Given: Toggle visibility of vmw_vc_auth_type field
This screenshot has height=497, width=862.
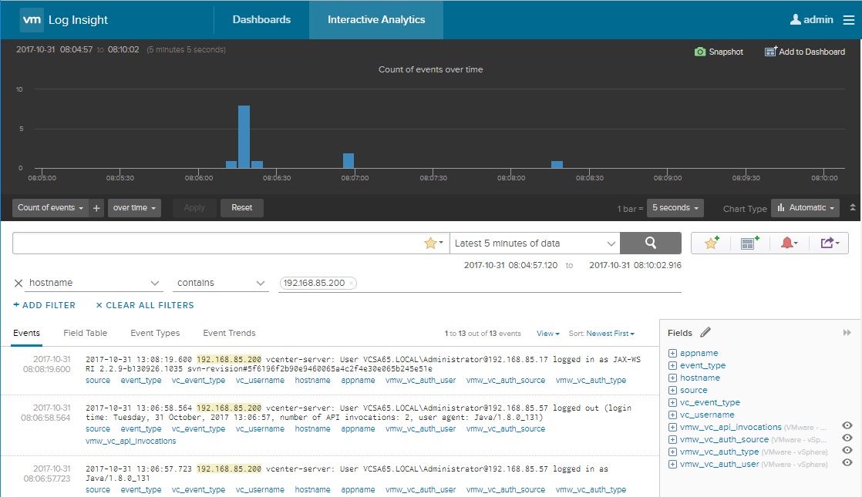Looking at the screenshot, I should (847, 451).
